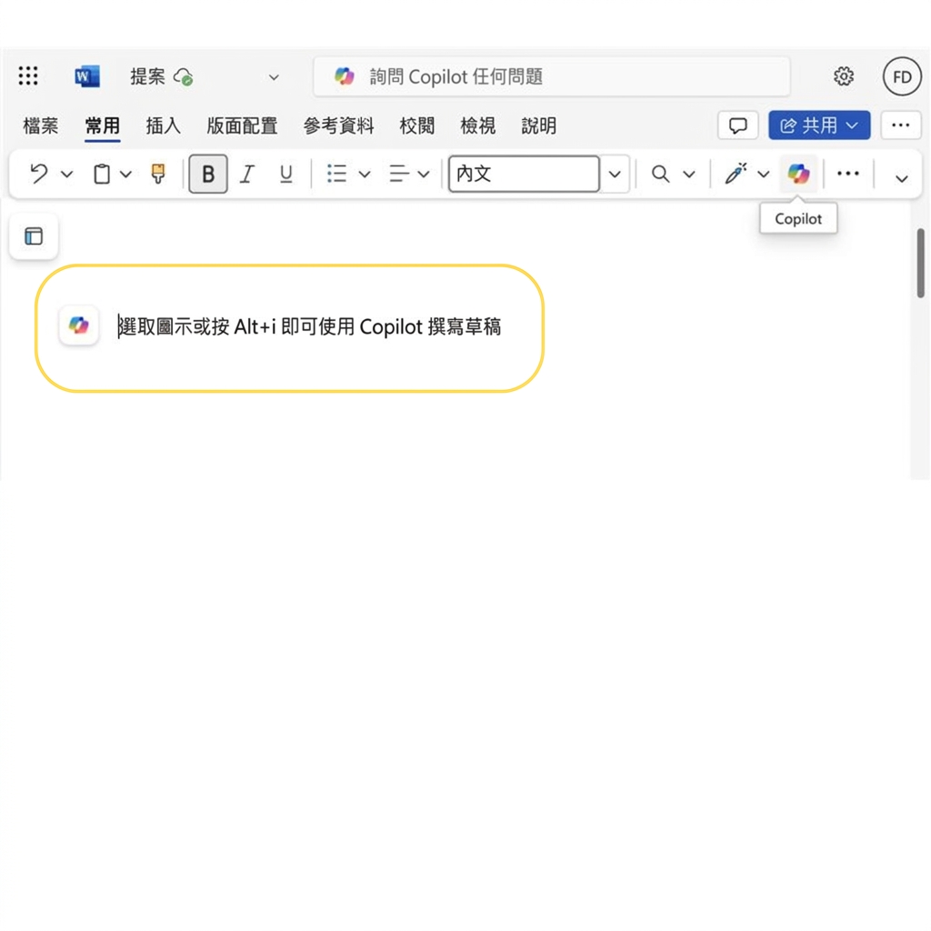Open the app launcher grid
This screenshot has width=931, height=931.
pos(28,76)
